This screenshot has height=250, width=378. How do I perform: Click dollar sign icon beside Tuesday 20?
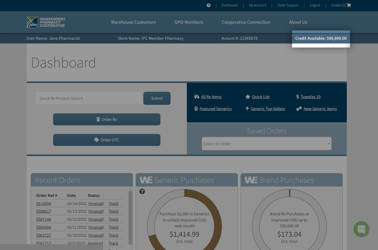297,97
